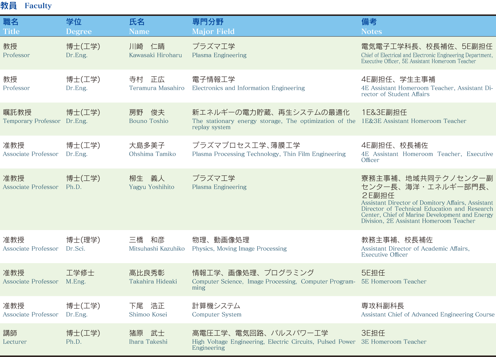
Task: Click 'Assistant Director of Domitory Affairs' note
Action: (413, 203)
